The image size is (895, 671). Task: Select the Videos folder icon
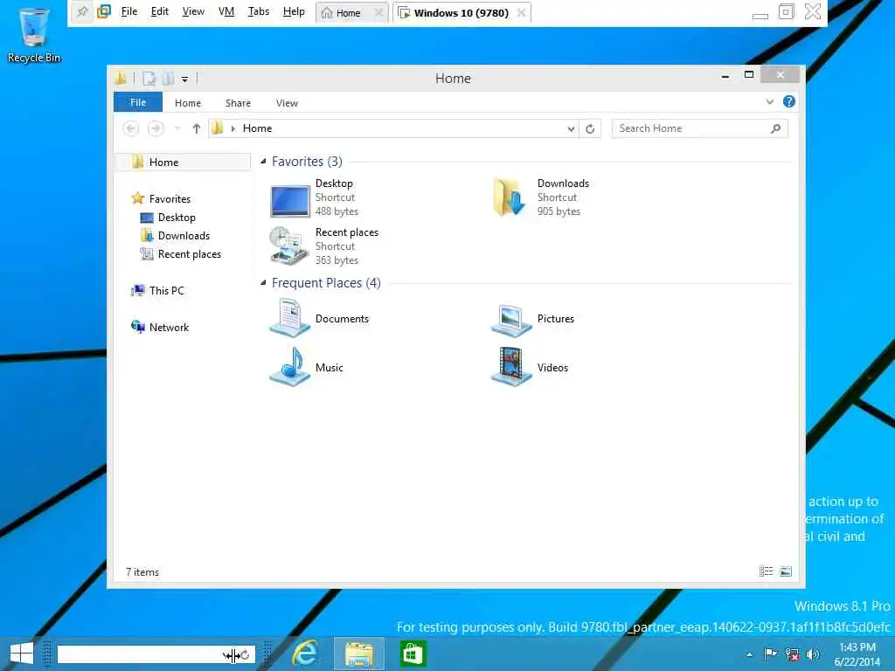pyautogui.click(x=510, y=367)
